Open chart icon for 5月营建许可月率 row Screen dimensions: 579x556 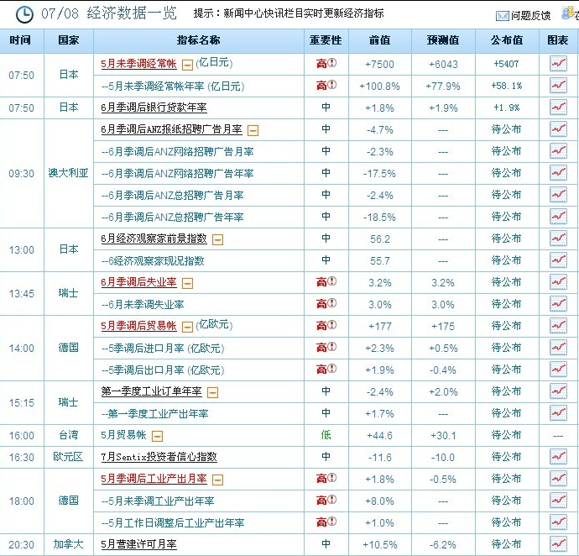pos(558,543)
